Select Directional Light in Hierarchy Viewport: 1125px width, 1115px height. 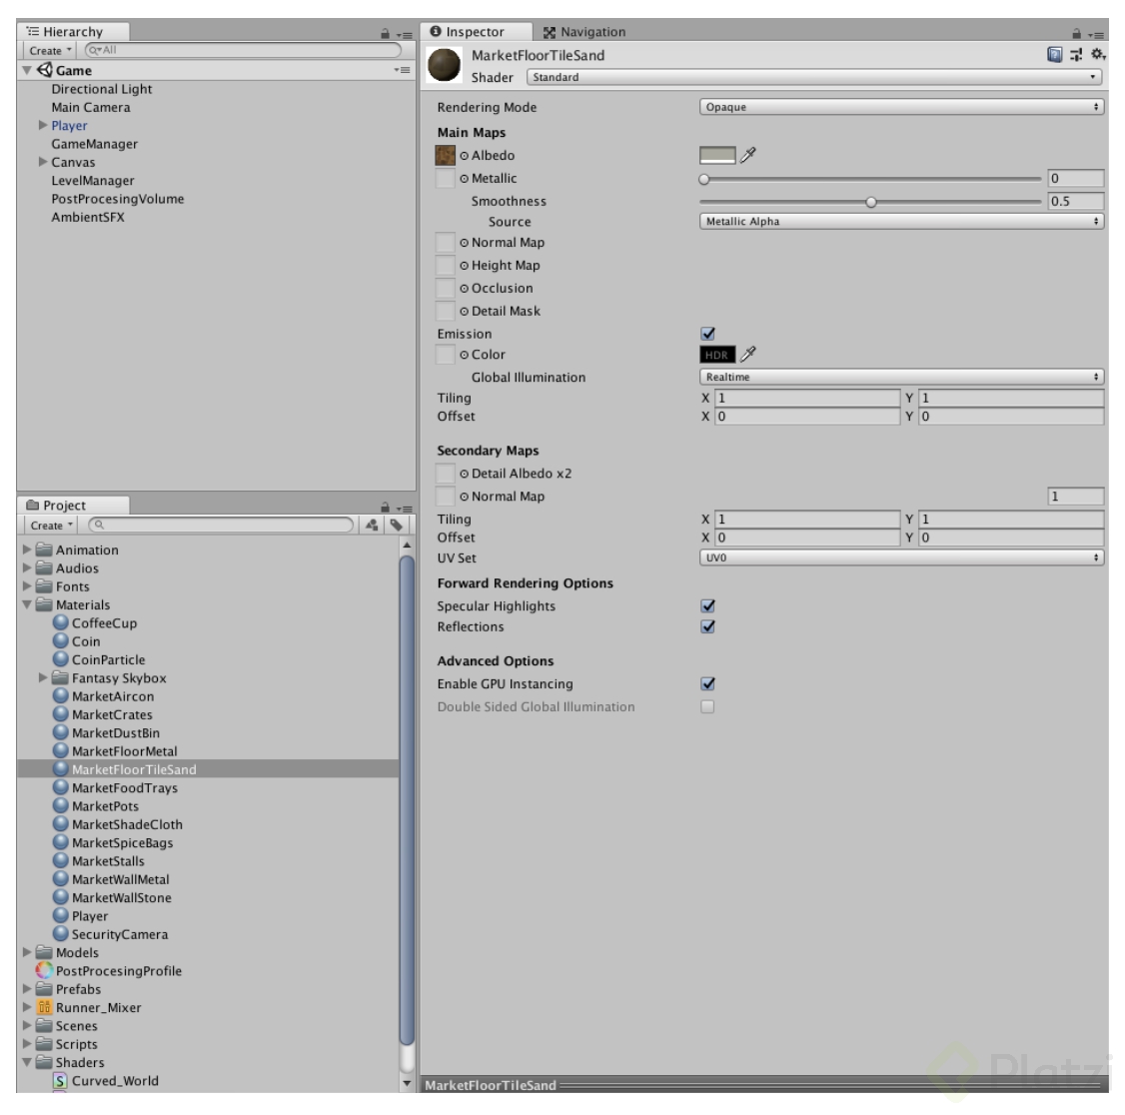click(x=101, y=89)
